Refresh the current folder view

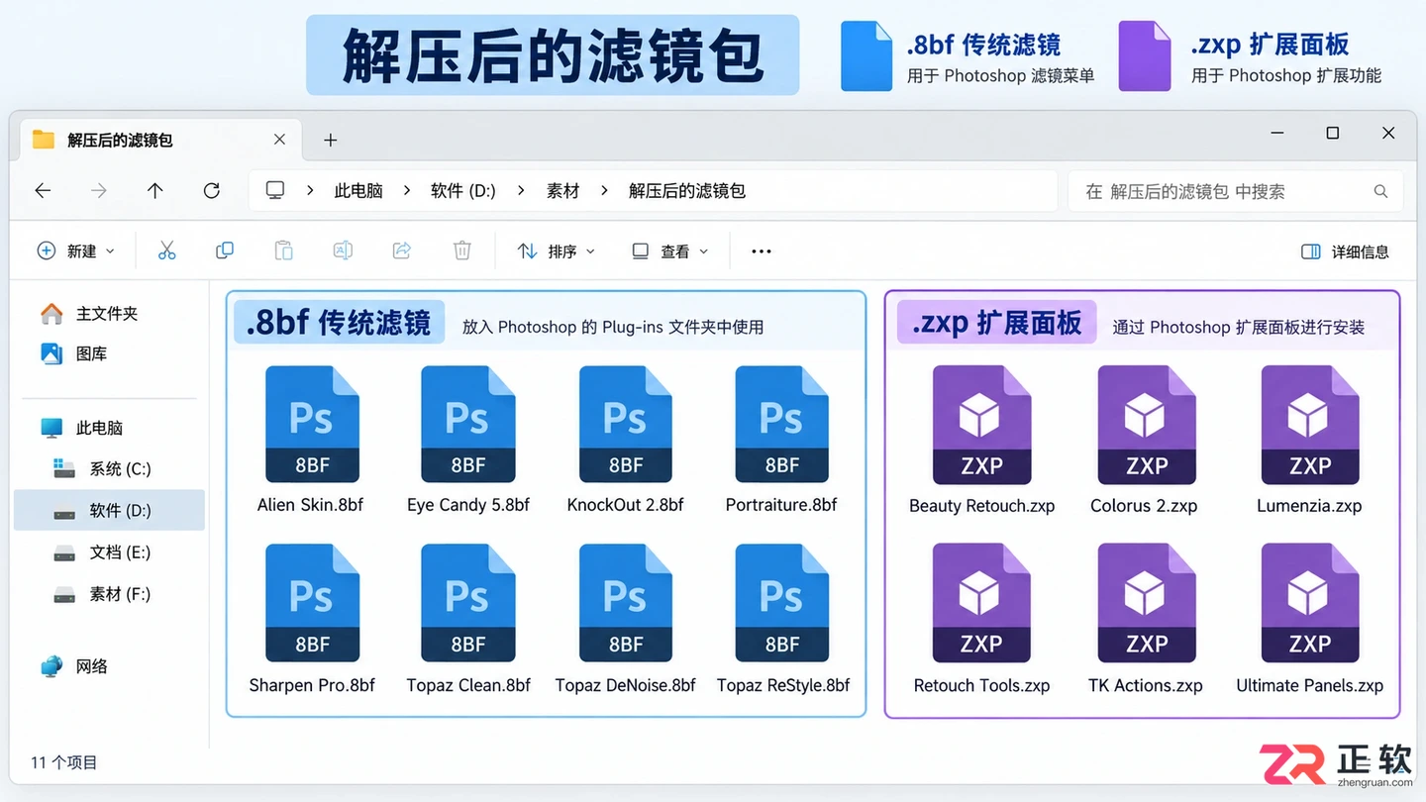tap(211, 191)
